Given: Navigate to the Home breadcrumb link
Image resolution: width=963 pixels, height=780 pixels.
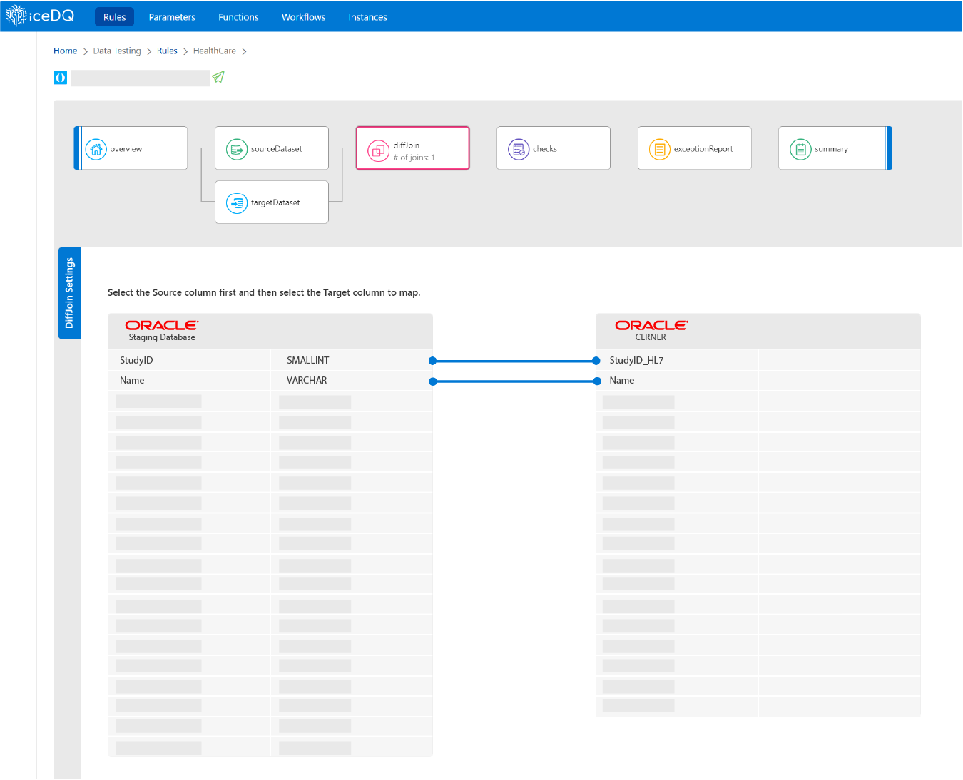Looking at the screenshot, I should click(x=65, y=51).
